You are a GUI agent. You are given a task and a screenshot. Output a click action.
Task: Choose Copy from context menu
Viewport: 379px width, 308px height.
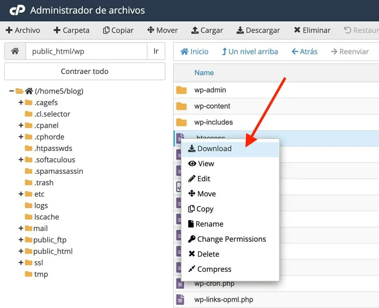[230, 209]
